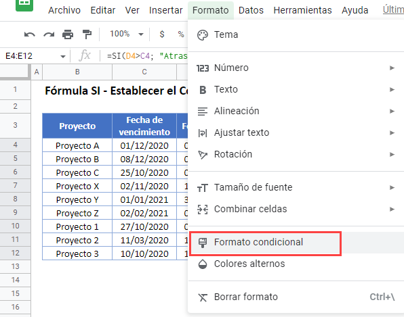Choose Colores alternos menu entry
The height and width of the screenshot is (317, 404).
click(x=296, y=264)
